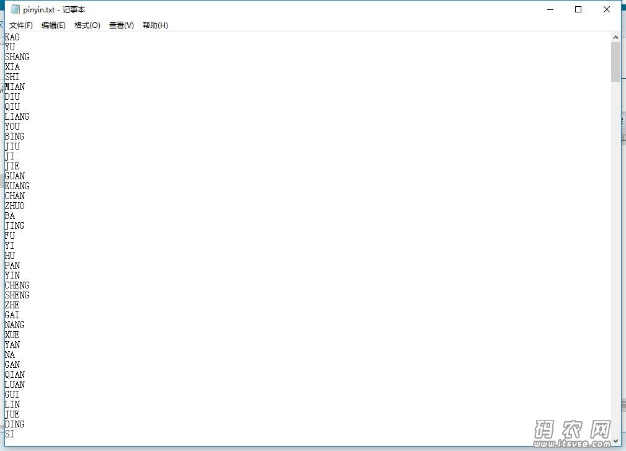The width and height of the screenshot is (626, 451).
Task: Click the line PAN
Action: coord(12,266)
